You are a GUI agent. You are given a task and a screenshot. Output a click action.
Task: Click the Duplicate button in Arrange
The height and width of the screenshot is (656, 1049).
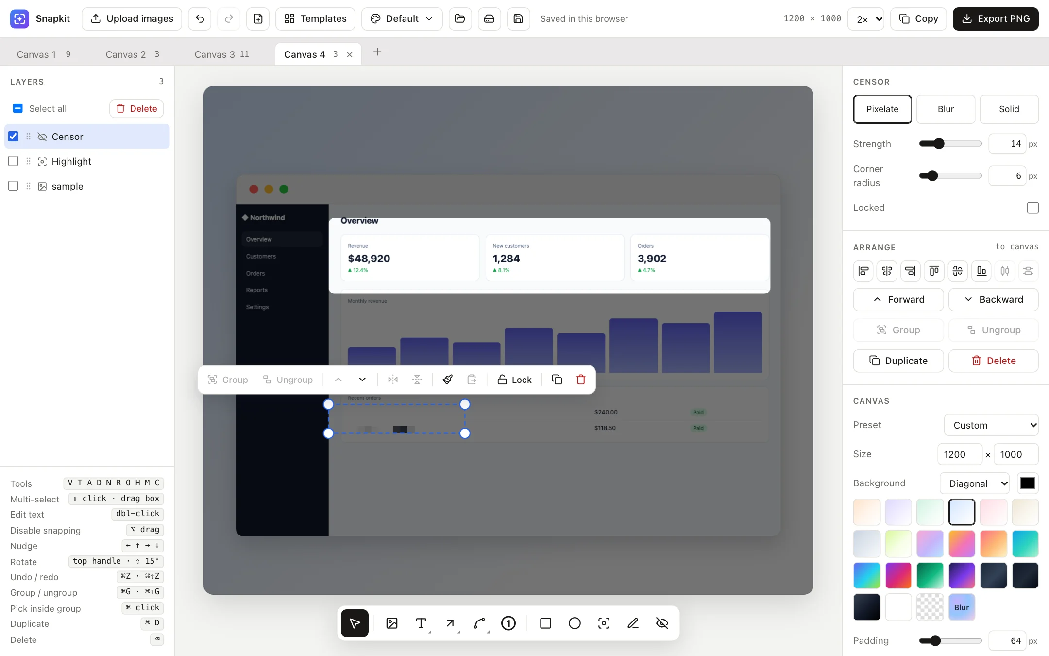click(x=898, y=361)
